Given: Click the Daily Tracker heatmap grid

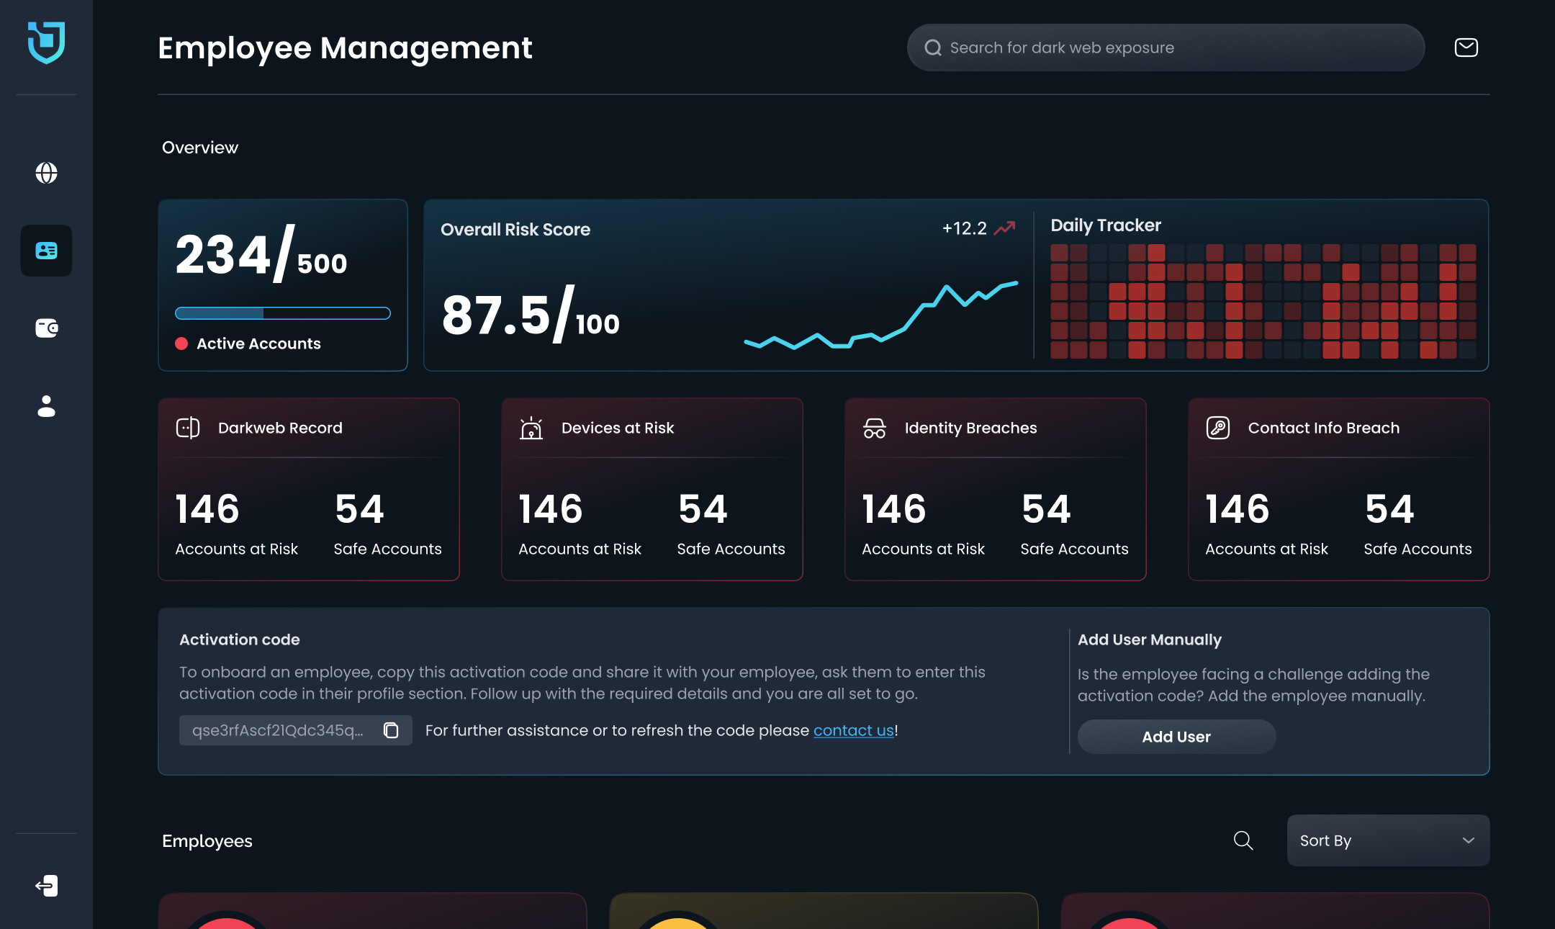Looking at the screenshot, I should click(x=1263, y=301).
